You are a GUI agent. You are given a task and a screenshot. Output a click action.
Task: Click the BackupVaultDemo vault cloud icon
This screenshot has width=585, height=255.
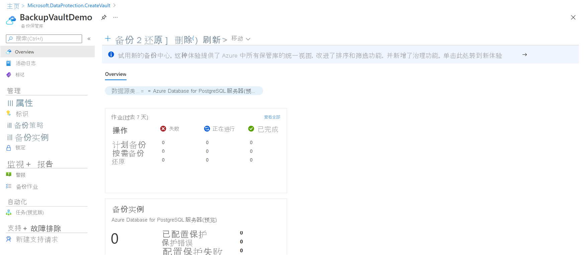pos(11,21)
